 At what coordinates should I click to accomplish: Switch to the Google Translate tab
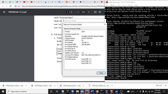[x=61, y=2]
